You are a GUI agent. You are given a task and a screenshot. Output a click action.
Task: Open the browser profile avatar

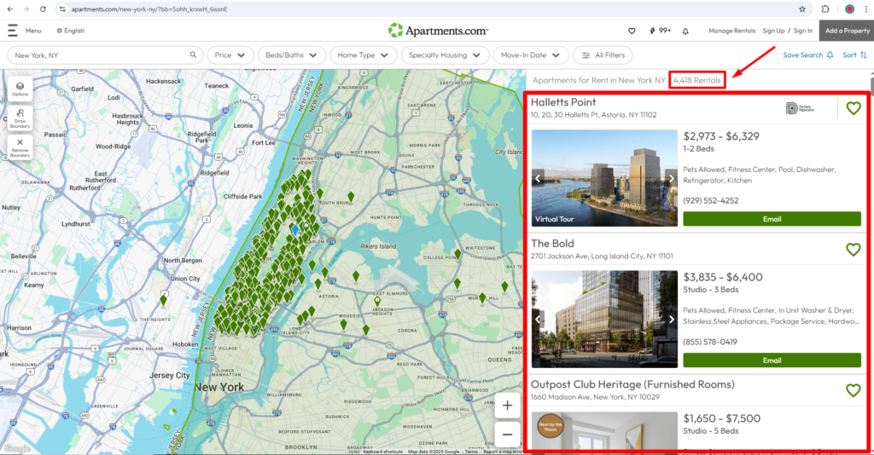click(849, 9)
